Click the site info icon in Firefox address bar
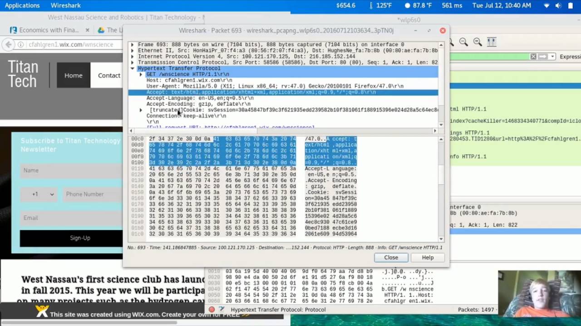 [x=20, y=44]
